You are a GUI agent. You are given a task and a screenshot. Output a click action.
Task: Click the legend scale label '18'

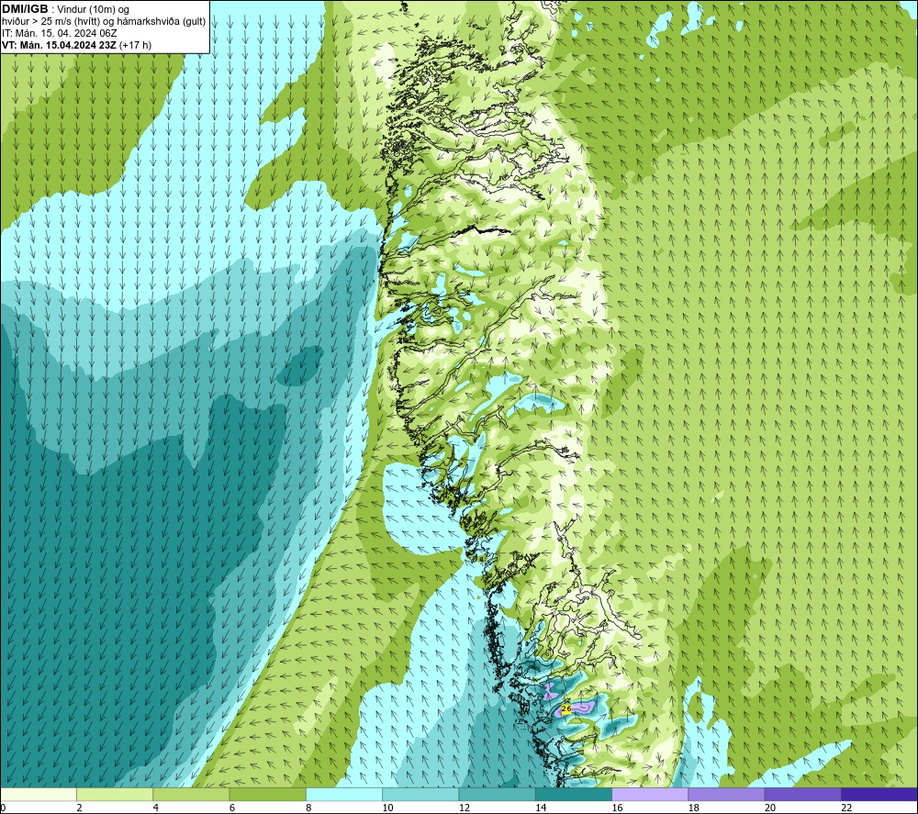tap(693, 808)
